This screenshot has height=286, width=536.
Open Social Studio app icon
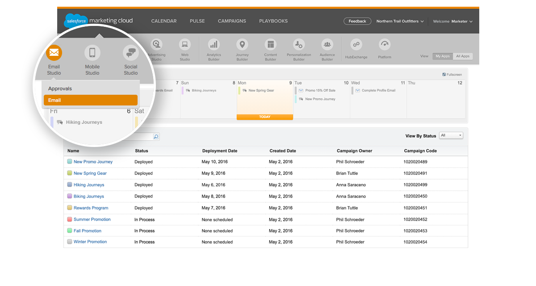[x=131, y=53]
